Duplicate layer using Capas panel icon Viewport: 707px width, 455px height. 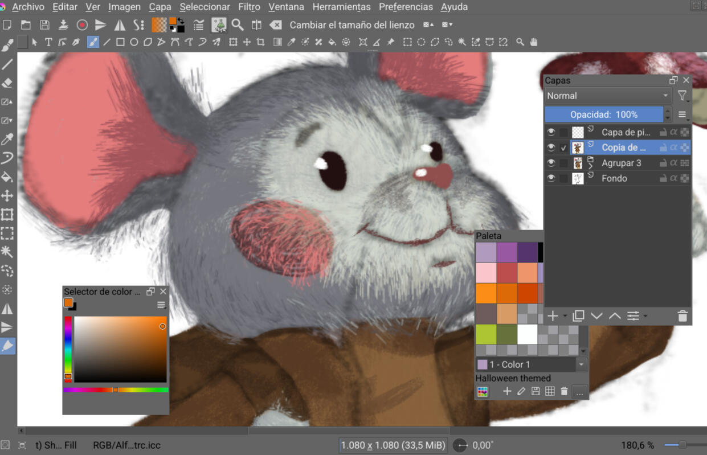click(578, 316)
